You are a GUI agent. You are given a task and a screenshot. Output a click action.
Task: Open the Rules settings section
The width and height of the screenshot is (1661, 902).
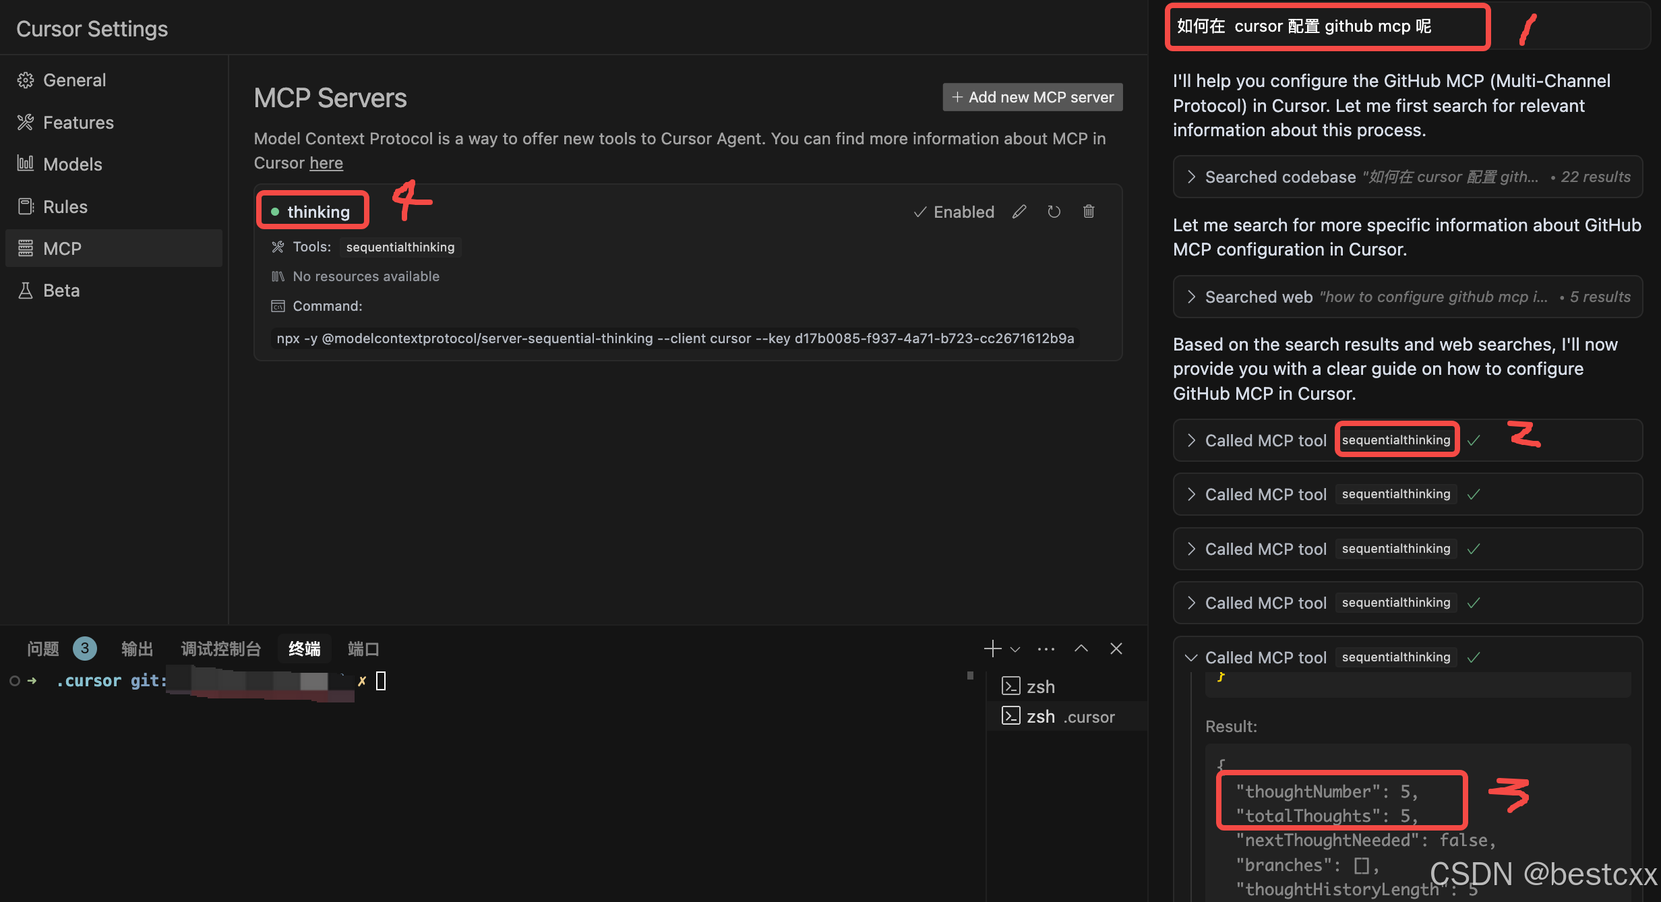pyautogui.click(x=65, y=206)
